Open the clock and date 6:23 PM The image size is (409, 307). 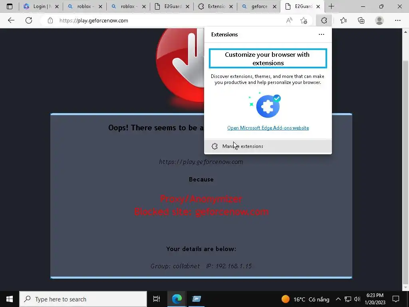pos(375,299)
